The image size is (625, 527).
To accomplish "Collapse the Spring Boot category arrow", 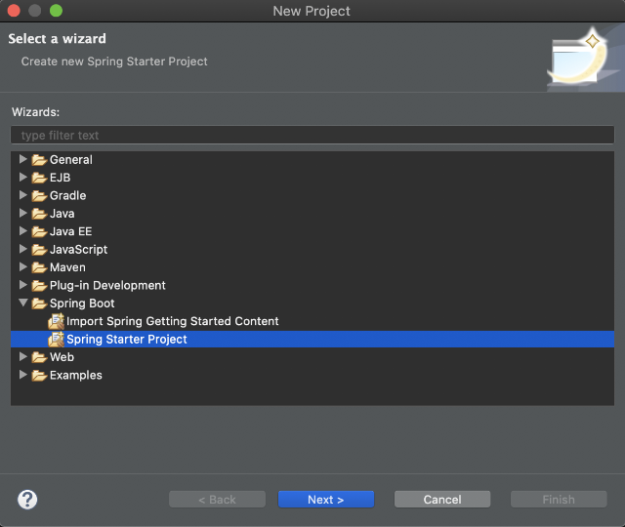I will coord(23,303).
